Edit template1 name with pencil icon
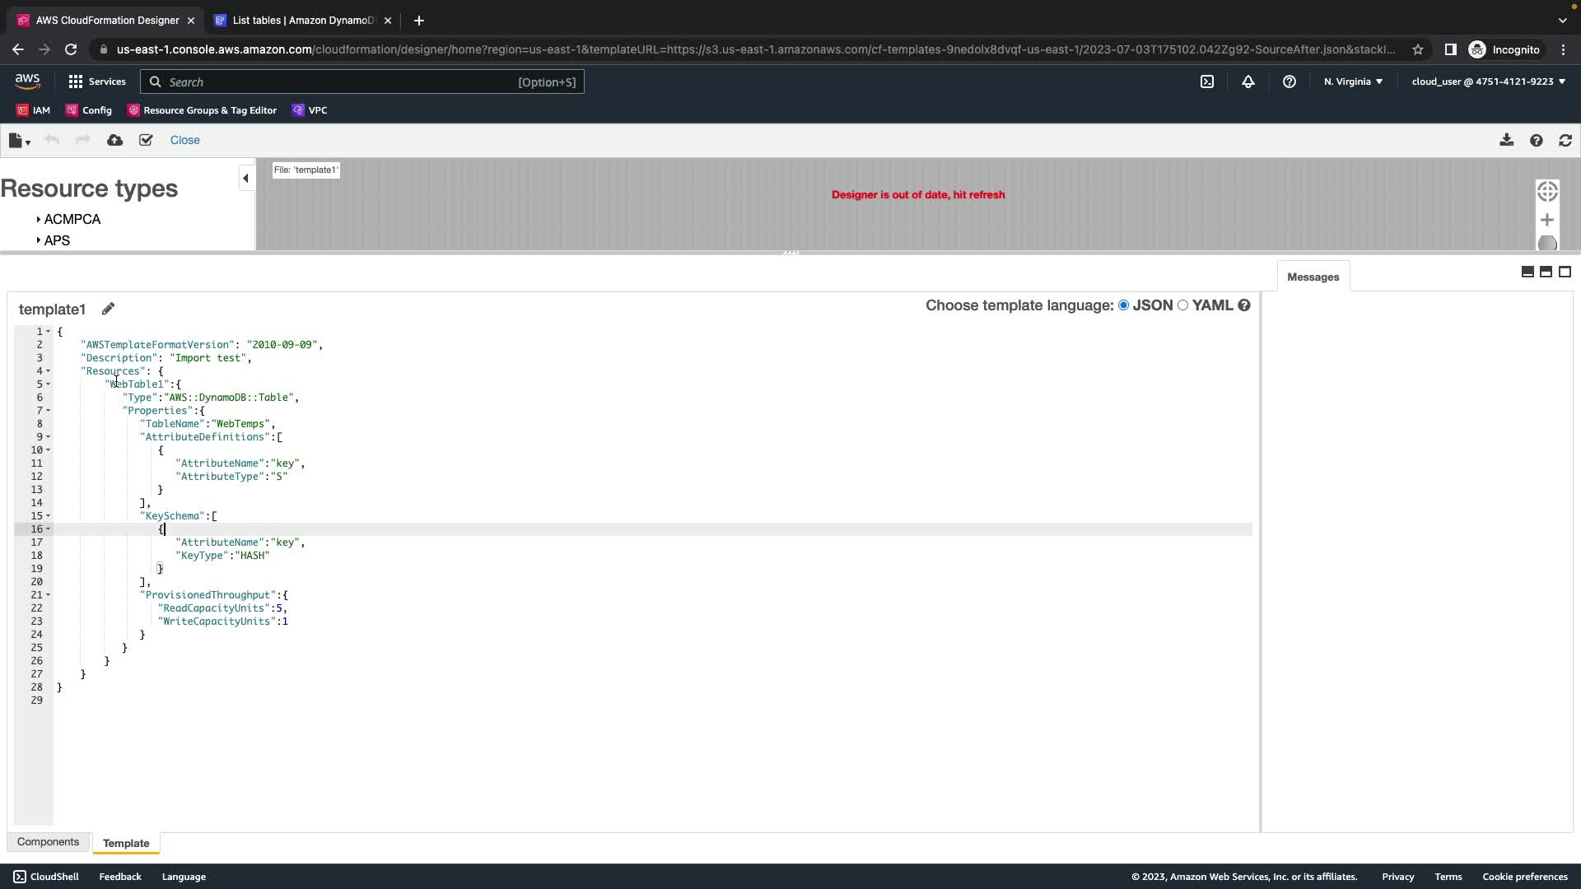The height and width of the screenshot is (889, 1581). point(108,309)
